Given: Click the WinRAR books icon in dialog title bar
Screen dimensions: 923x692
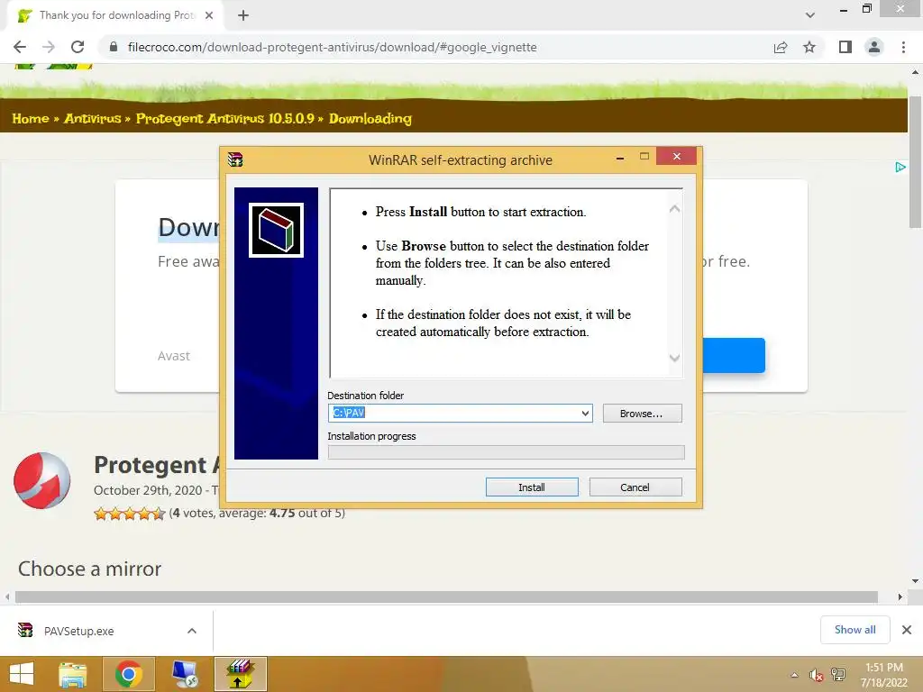Looking at the screenshot, I should (x=235, y=159).
